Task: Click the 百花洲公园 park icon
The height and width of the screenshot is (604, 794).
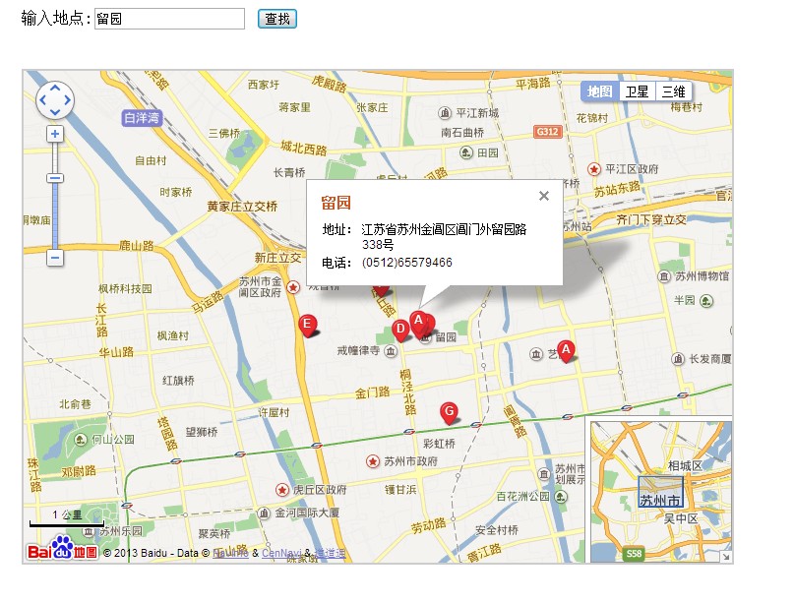Action: coord(561,496)
